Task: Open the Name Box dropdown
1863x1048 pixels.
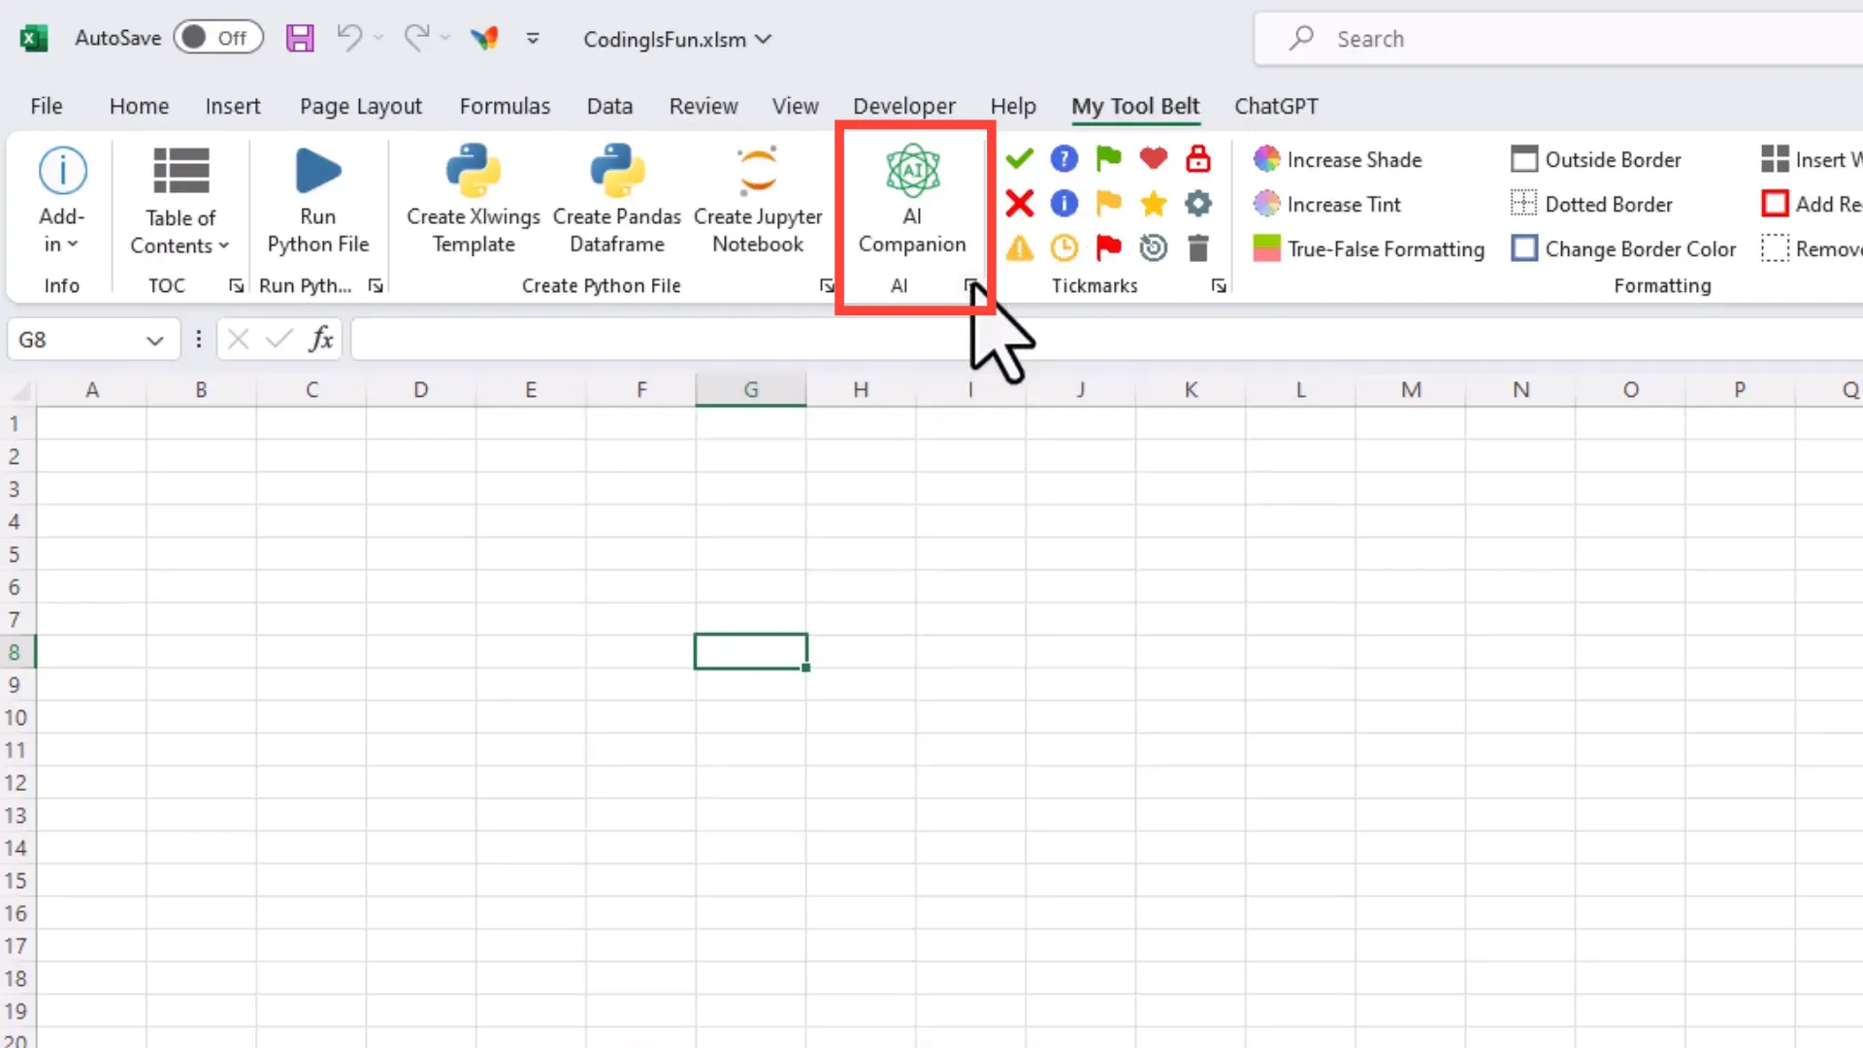Action: [154, 339]
